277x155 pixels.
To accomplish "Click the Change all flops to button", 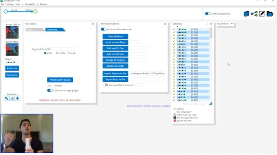I will (116, 60).
